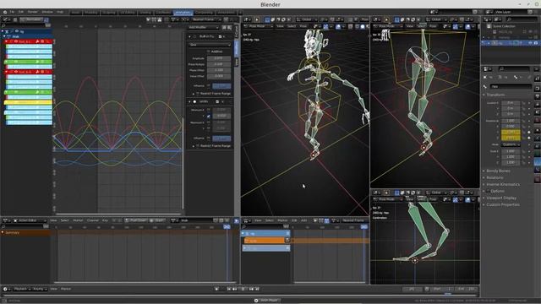The image size is (541, 304).
Task: Toggle Restrict Frame Range under Built-in Function modifier
Action: [198, 94]
